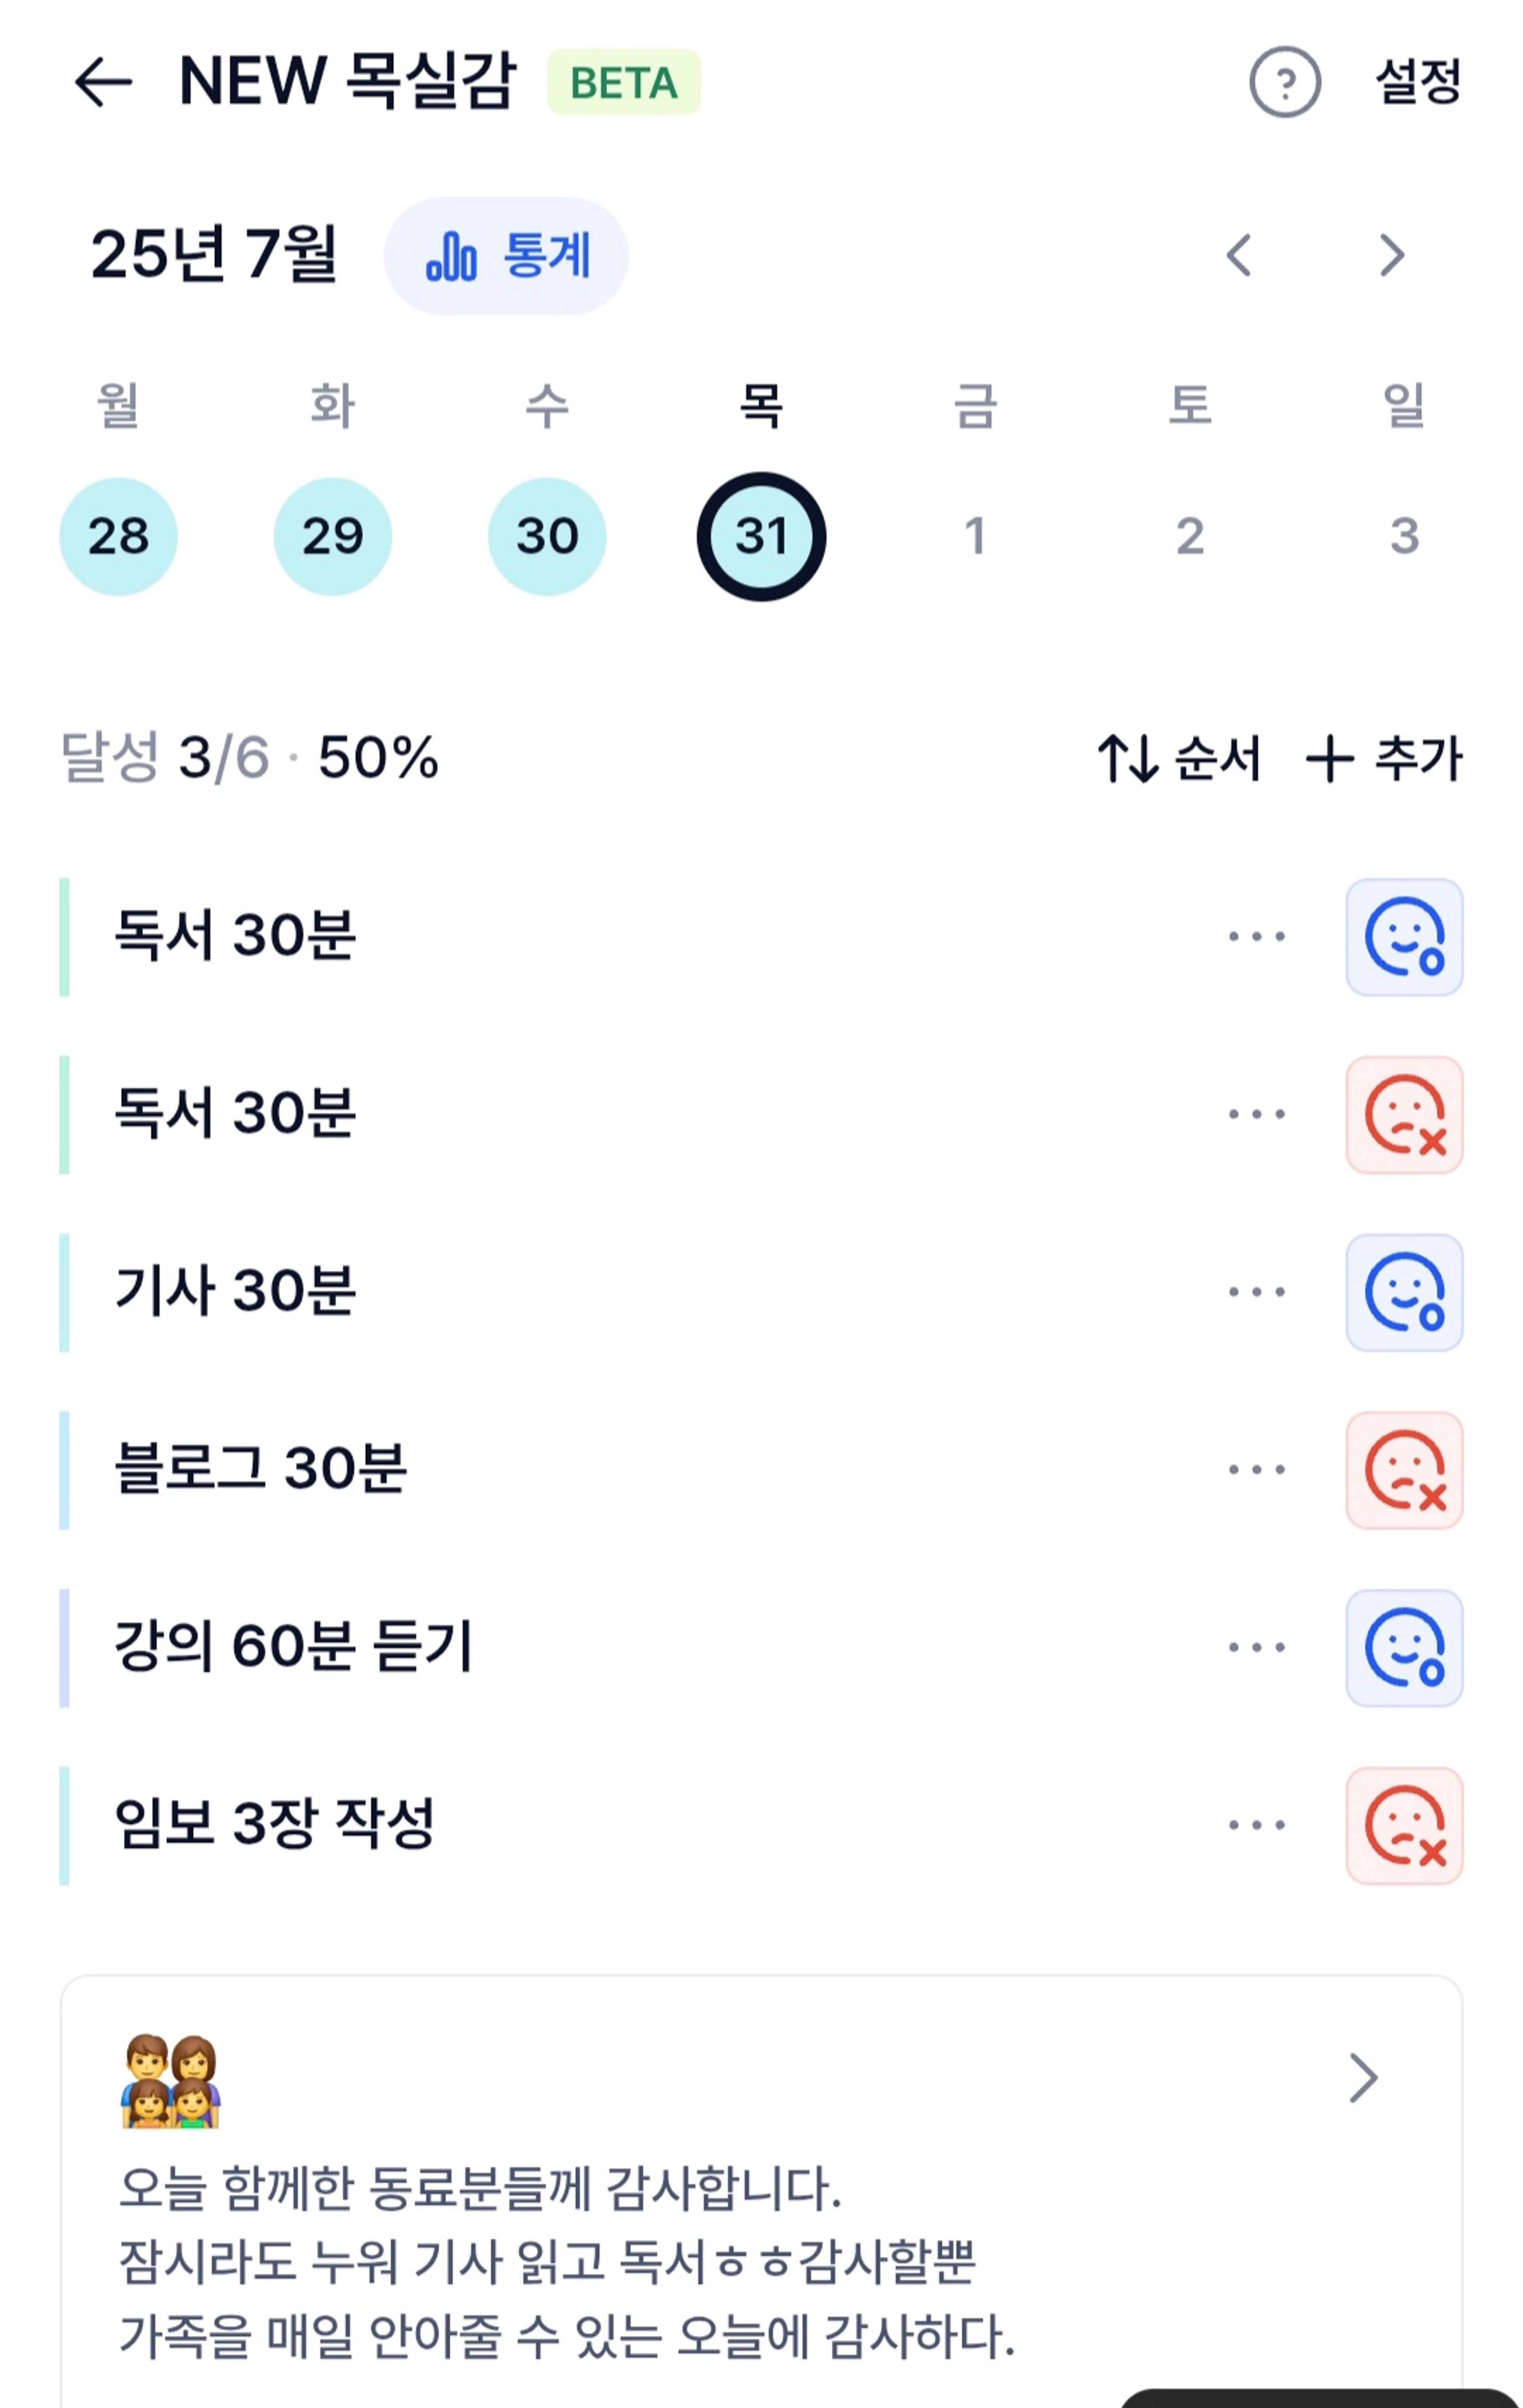Toggle sad face status for 임보 3장 작성
This screenshot has width=1523, height=2408.
(x=1404, y=1826)
